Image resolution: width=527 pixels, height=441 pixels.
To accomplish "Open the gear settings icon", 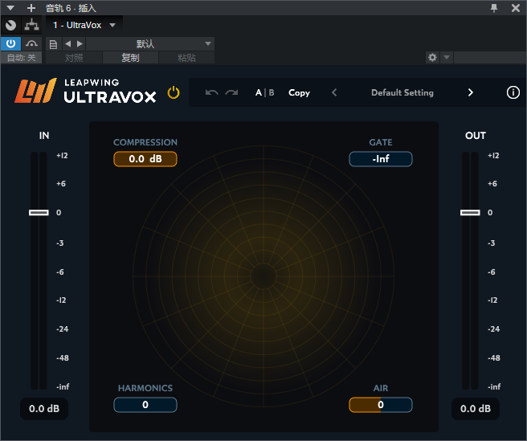I will (x=432, y=58).
